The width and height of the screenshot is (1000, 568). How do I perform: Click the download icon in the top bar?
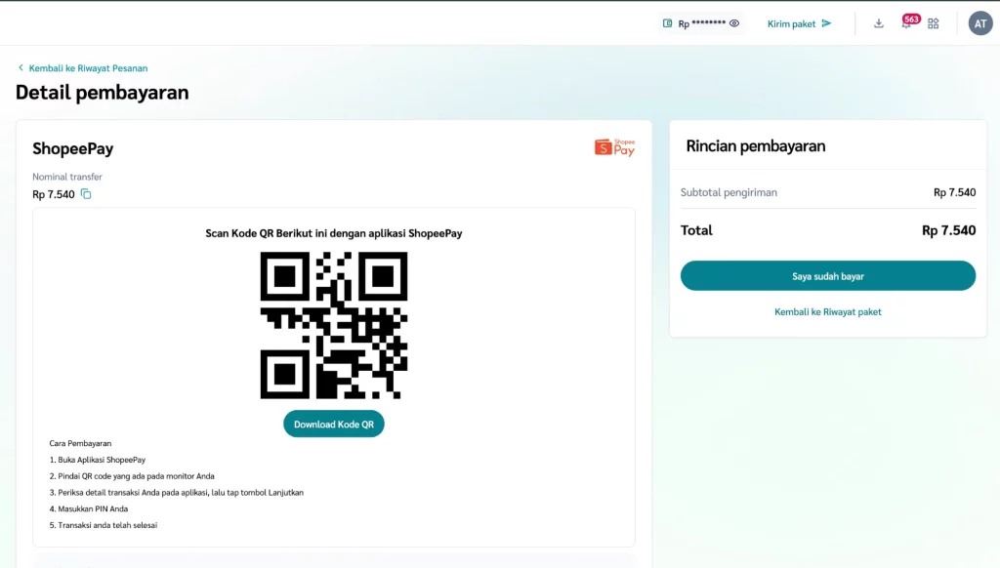[879, 23]
